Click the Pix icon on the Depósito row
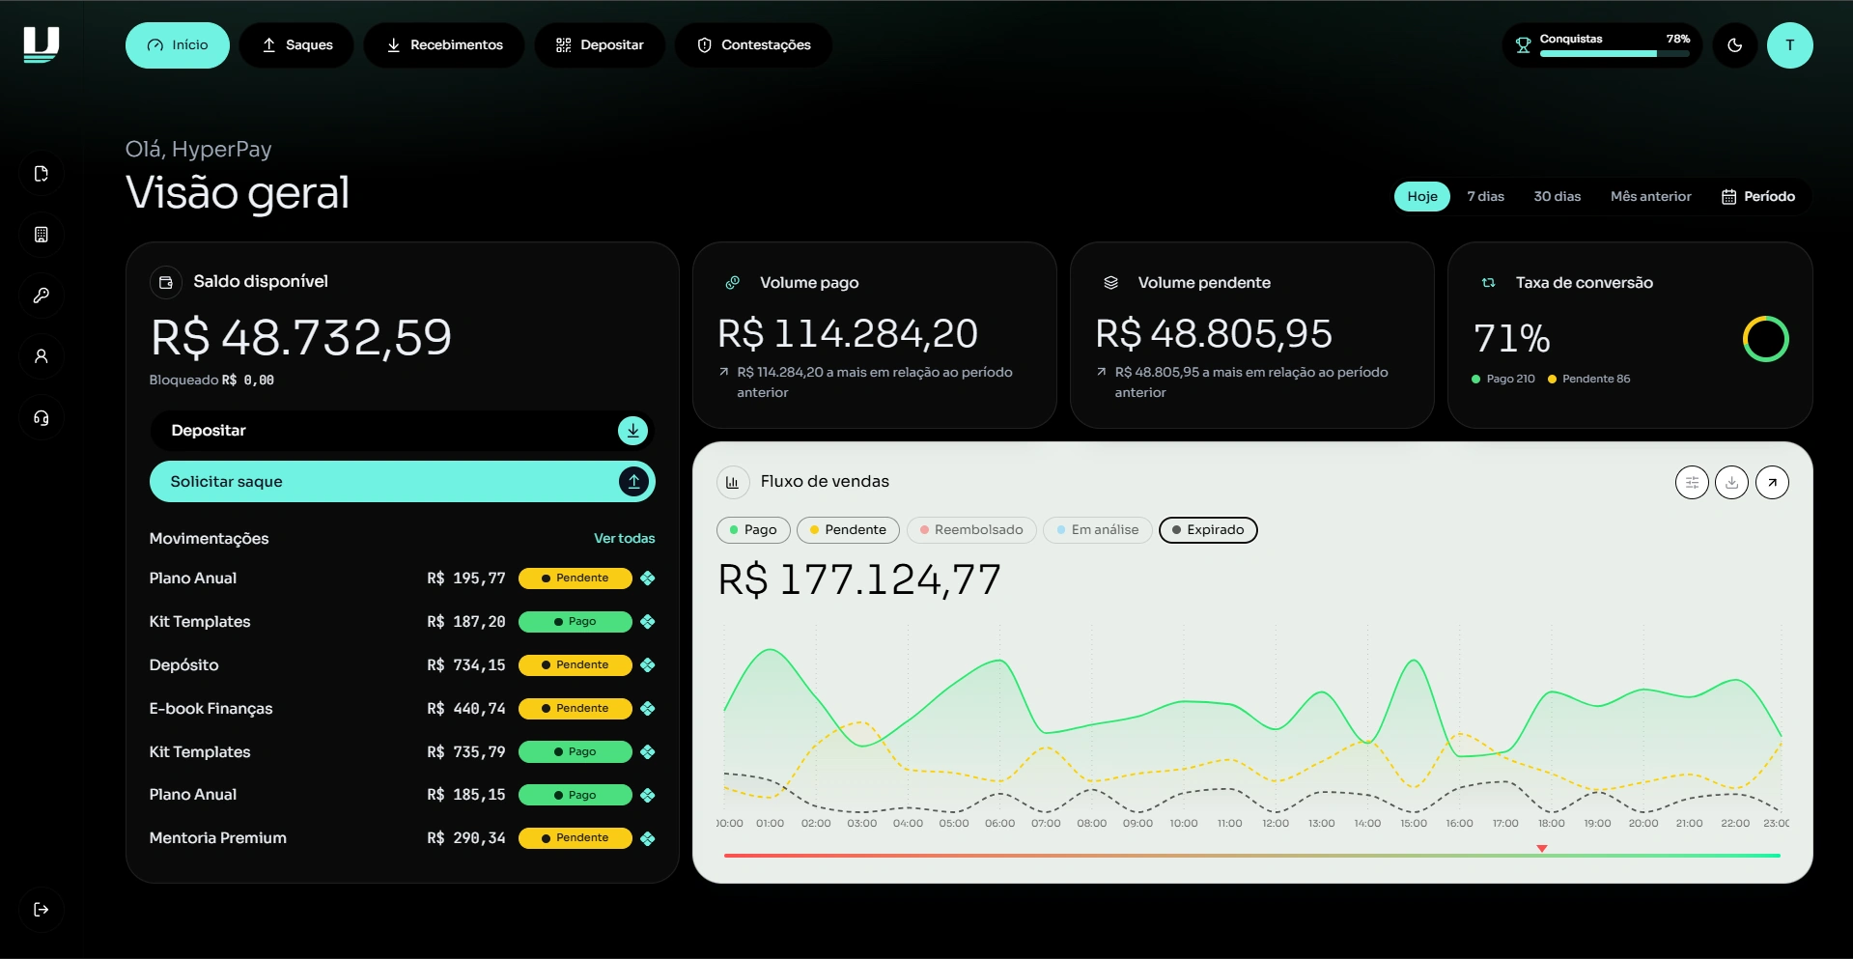This screenshot has height=959, width=1853. click(x=648, y=665)
